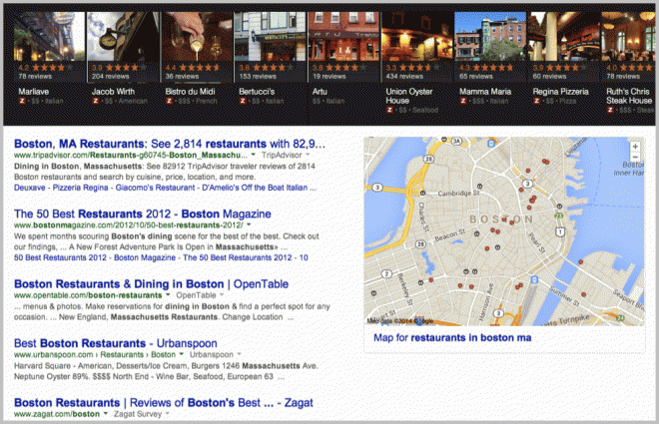
Task: Click the Zagat Z icon under Bertucci's
Action: (x=243, y=101)
